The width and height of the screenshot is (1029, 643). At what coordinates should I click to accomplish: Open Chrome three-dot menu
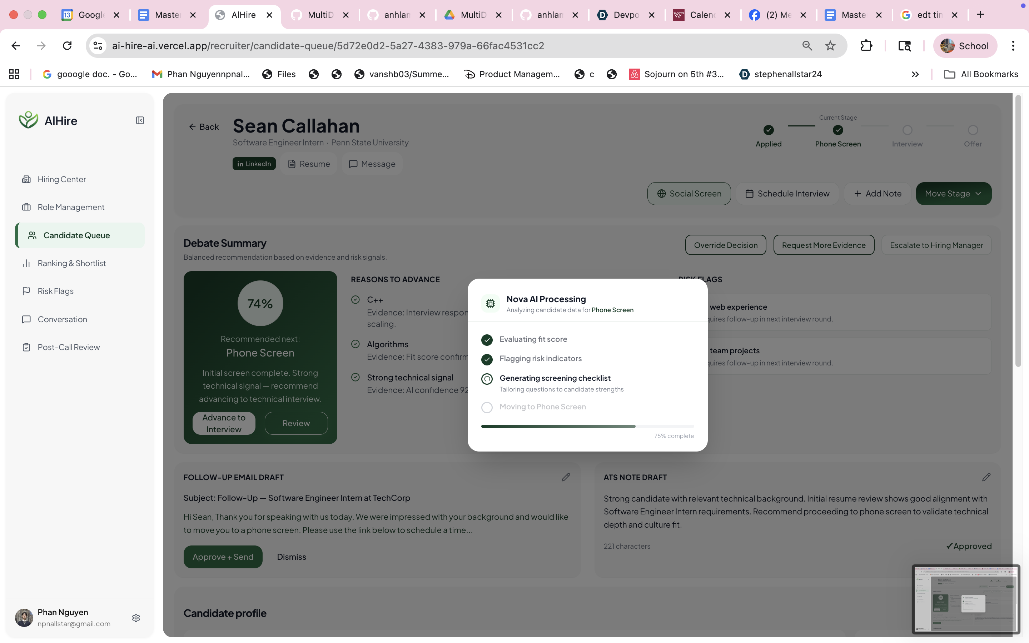tap(1013, 45)
